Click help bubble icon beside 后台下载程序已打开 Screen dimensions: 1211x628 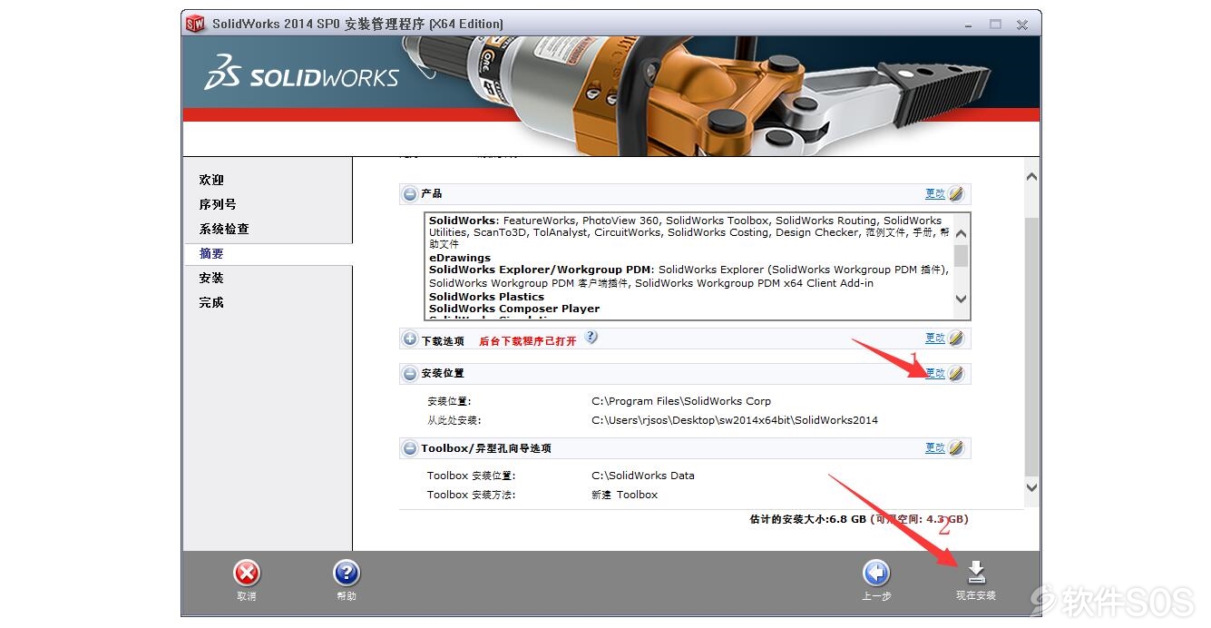pyautogui.click(x=591, y=337)
